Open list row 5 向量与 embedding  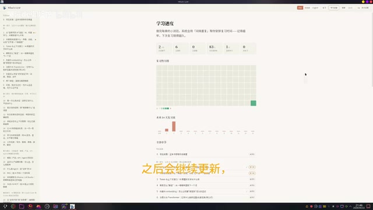pos(206,191)
